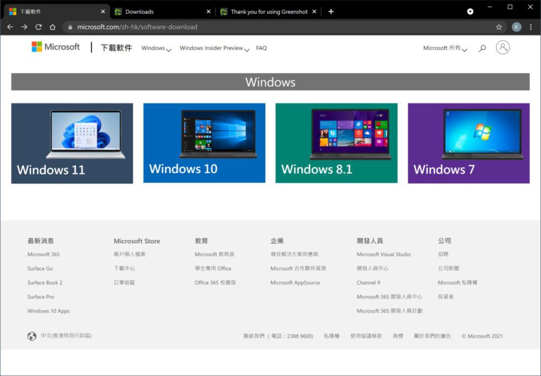Image resolution: width=541 pixels, height=376 pixels.
Task: Open the Windows 7 download tile
Action: [x=469, y=143]
